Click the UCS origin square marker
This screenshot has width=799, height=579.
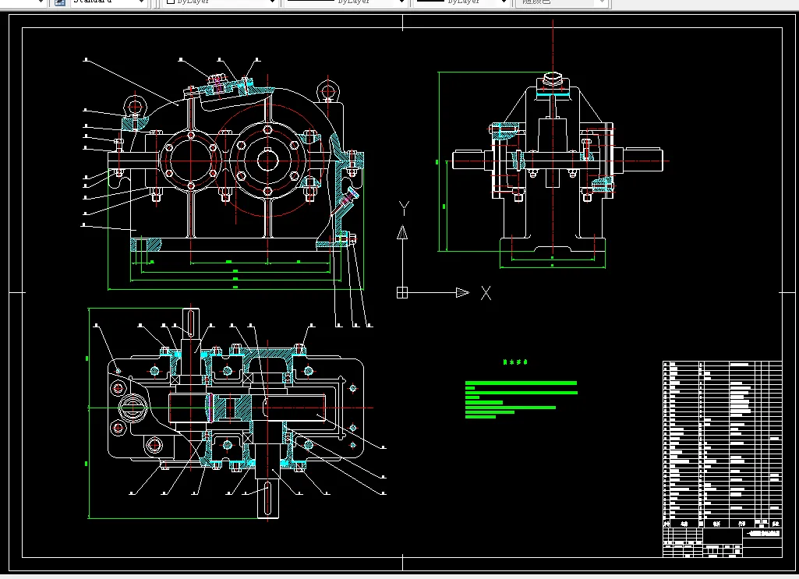[402, 293]
